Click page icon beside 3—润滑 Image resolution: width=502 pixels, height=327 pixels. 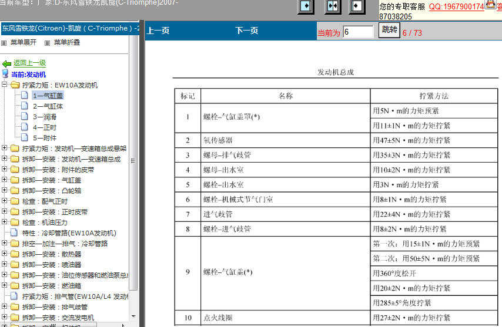[x=25, y=116]
